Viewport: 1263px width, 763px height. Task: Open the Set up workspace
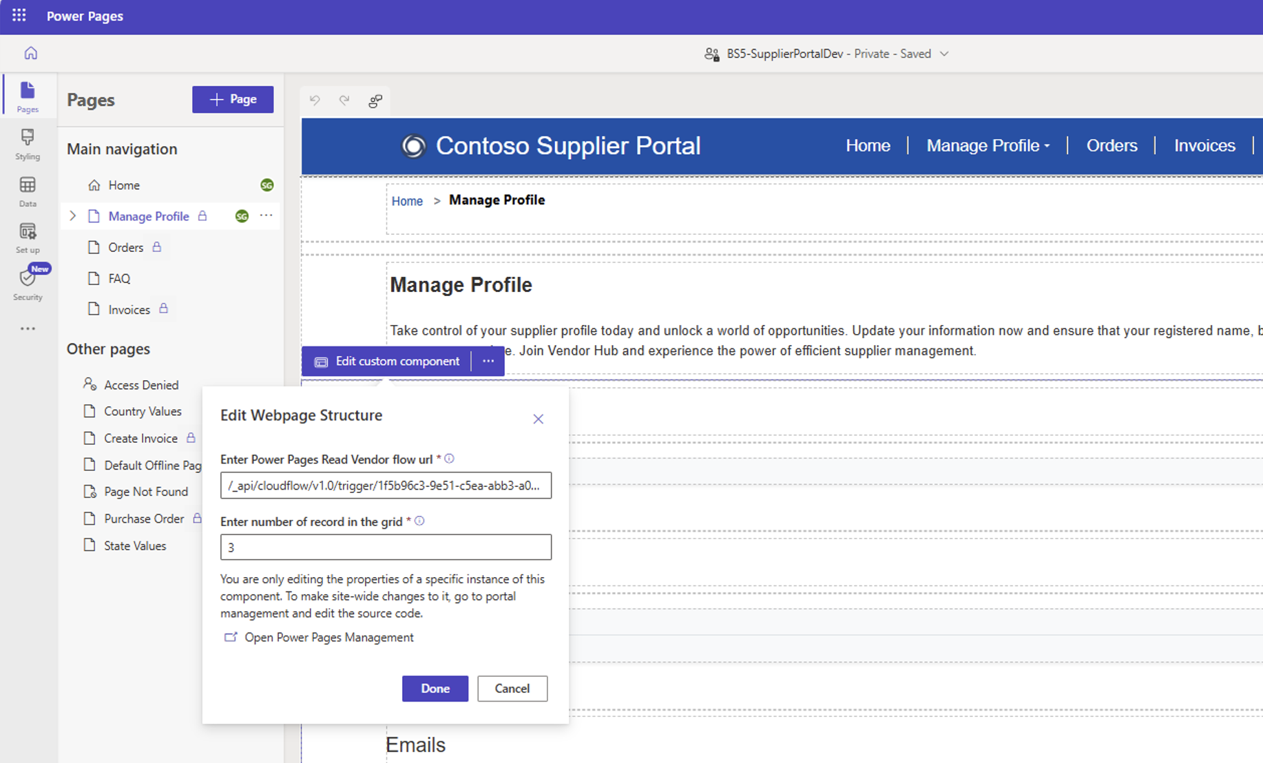tap(28, 238)
